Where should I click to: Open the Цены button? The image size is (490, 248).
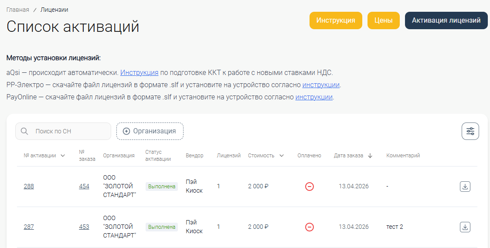point(383,20)
